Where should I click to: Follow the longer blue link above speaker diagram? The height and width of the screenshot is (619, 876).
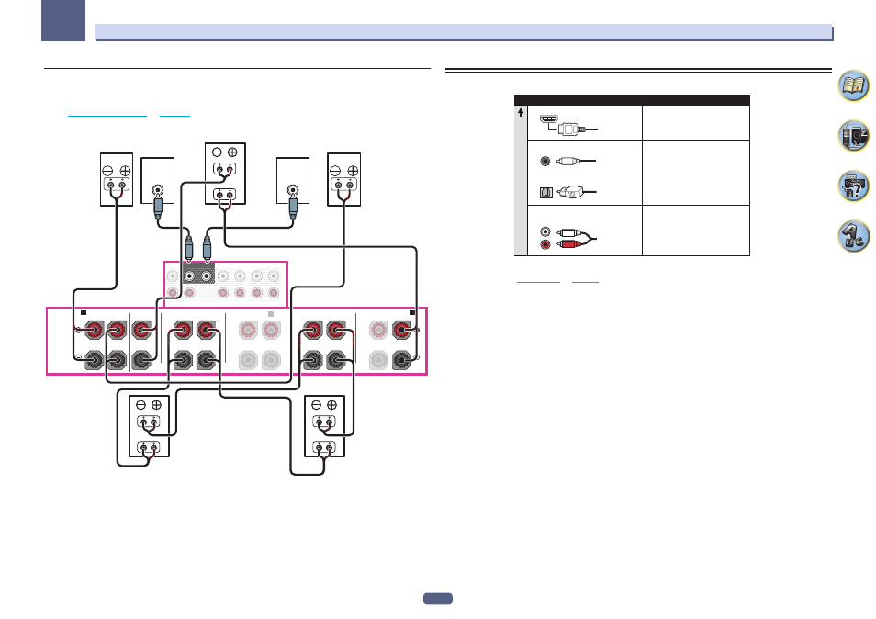pyautogui.click(x=107, y=116)
